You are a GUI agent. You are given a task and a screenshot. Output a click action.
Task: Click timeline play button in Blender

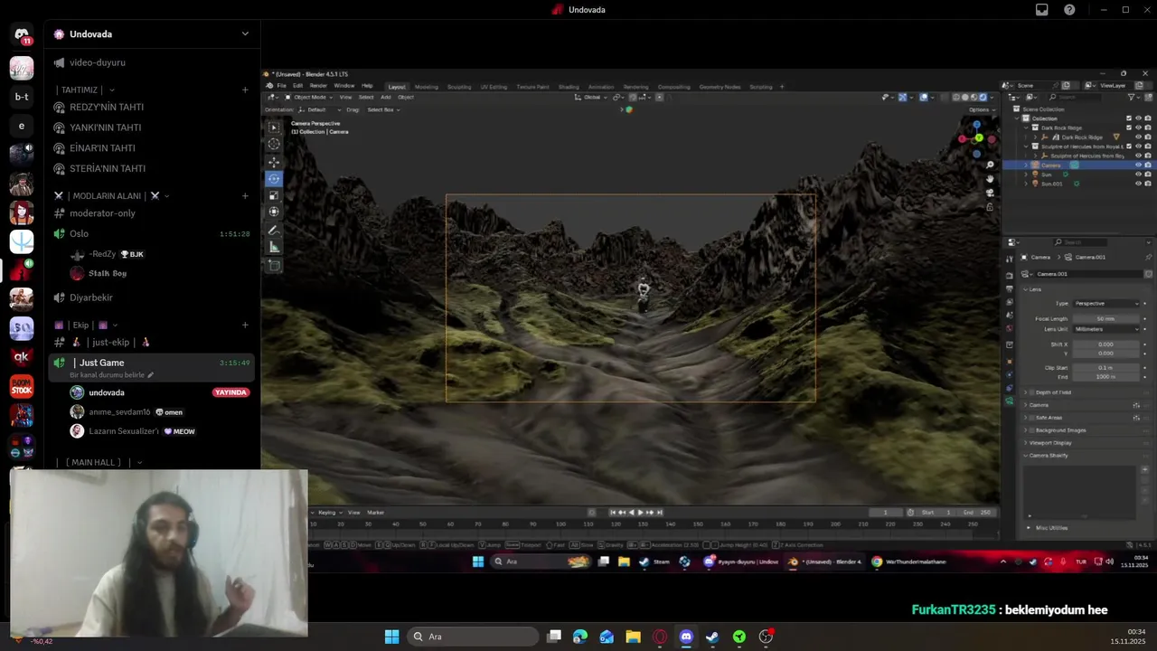(x=641, y=513)
